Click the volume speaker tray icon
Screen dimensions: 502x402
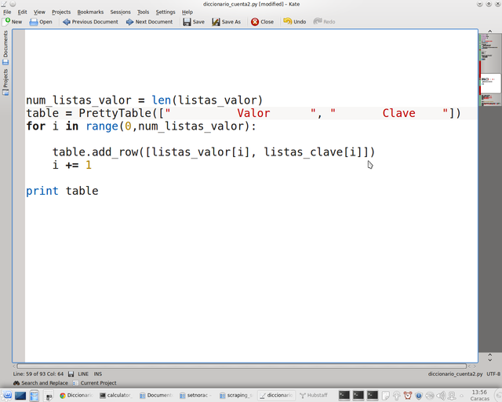(441, 396)
